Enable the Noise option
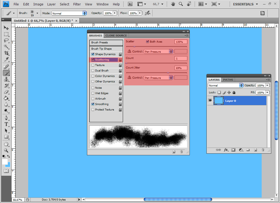 point(93,88)
